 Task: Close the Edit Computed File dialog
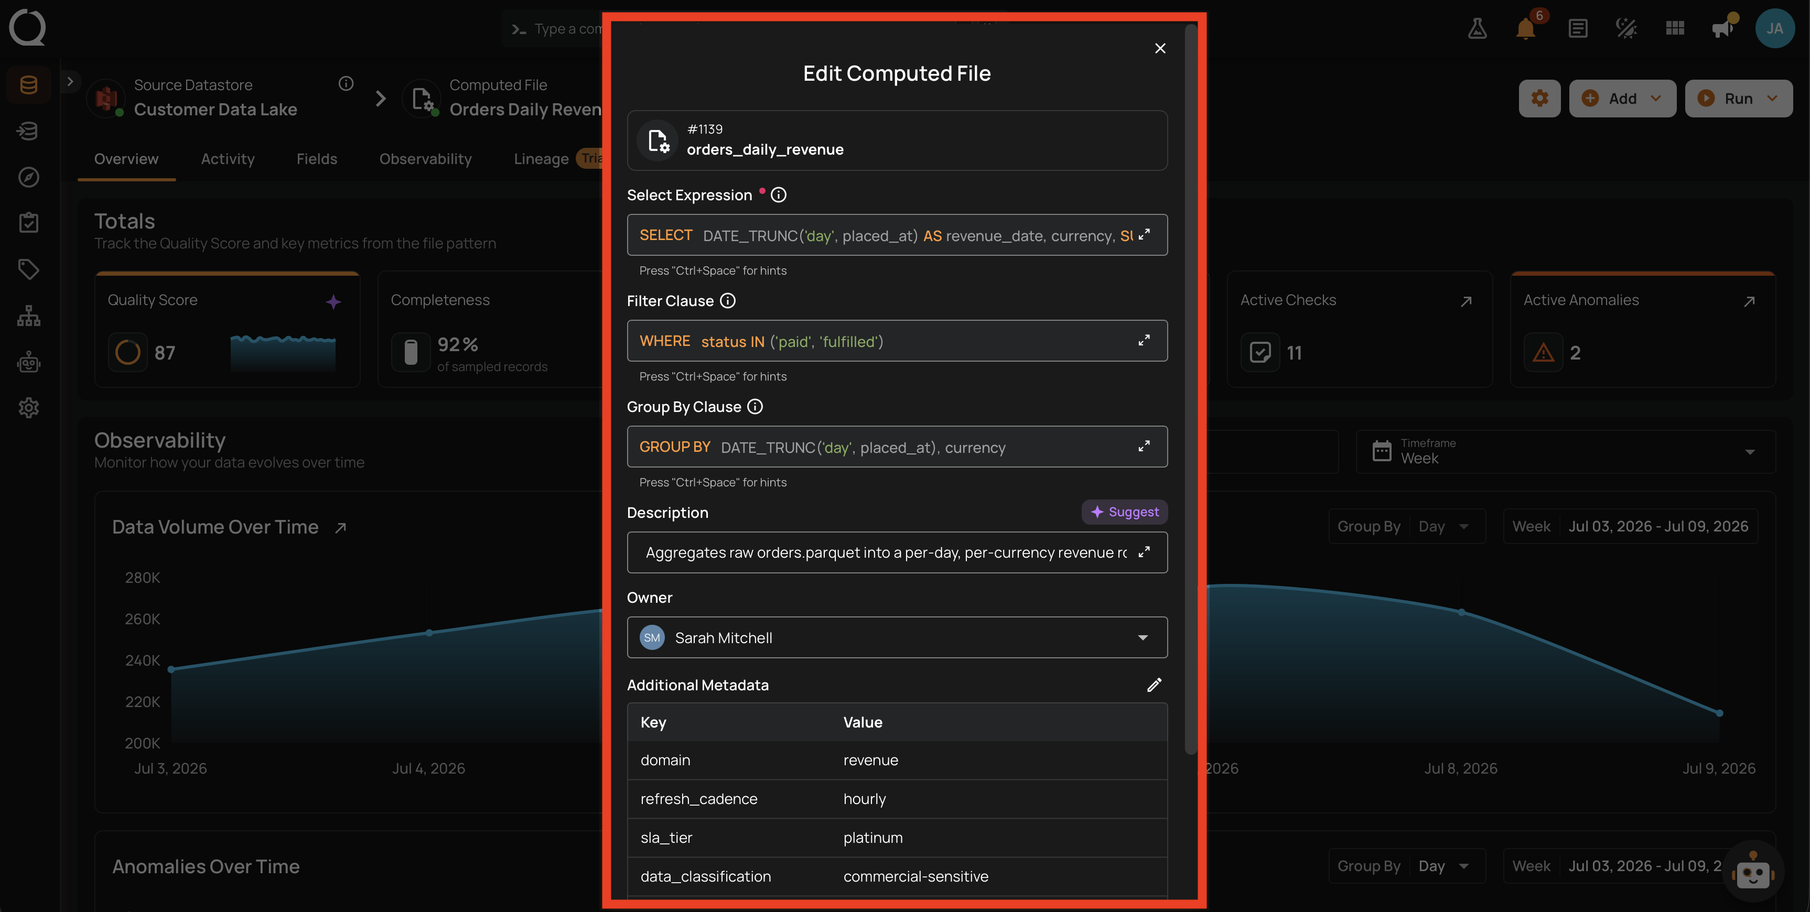coord(1160,48)
